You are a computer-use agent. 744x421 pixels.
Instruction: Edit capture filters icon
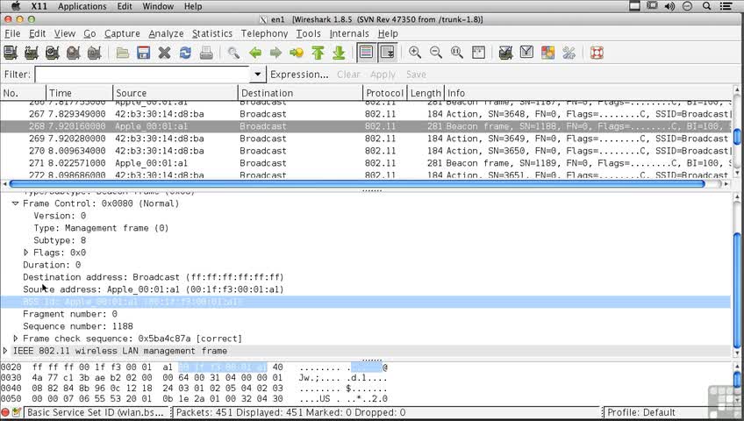coord(506,53)
